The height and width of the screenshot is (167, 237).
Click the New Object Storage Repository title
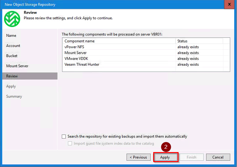[30, 5]
